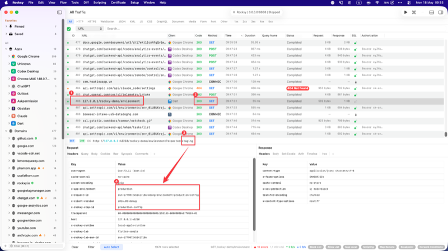448x251 pixels.
Task: Switch to Request Cookies tab
Action: click(x=105, y=154)
